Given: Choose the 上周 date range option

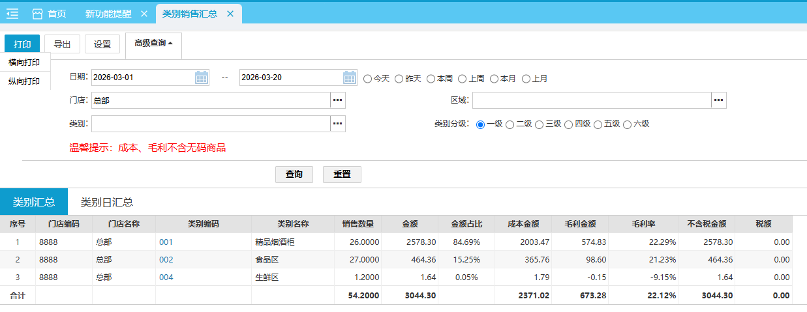Looking at the screenshot, I should coord(463,79).
